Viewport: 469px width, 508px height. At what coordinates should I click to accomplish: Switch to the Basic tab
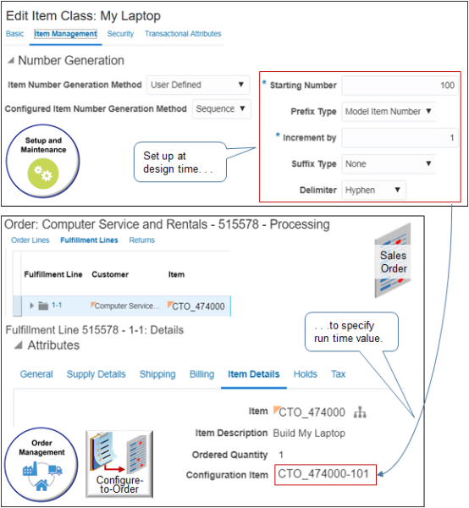point(15,34)
